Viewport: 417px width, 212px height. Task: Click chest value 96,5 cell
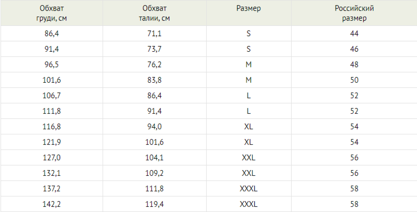point(51,64)
